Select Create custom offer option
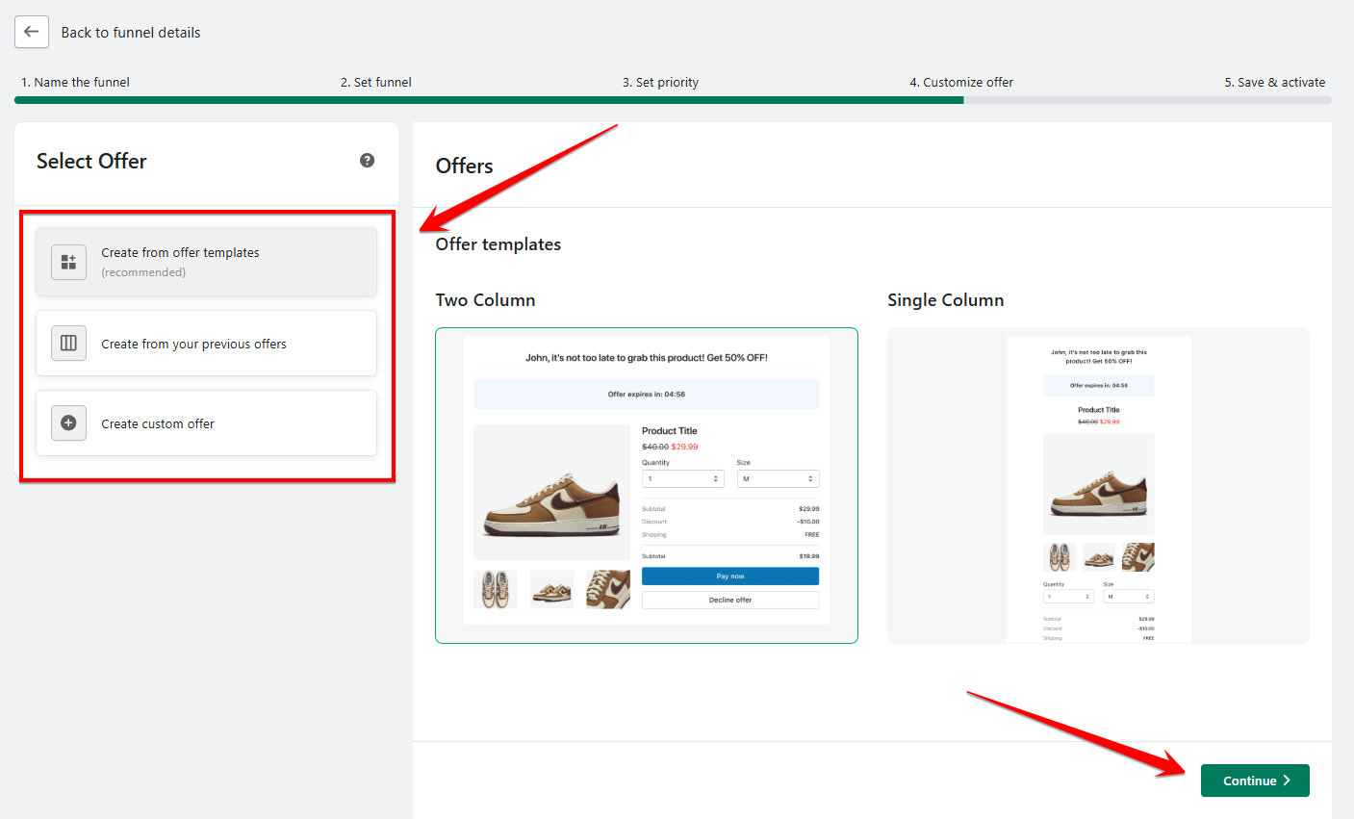The width and height of the screenshot is (1354, 819). point(206,422)
